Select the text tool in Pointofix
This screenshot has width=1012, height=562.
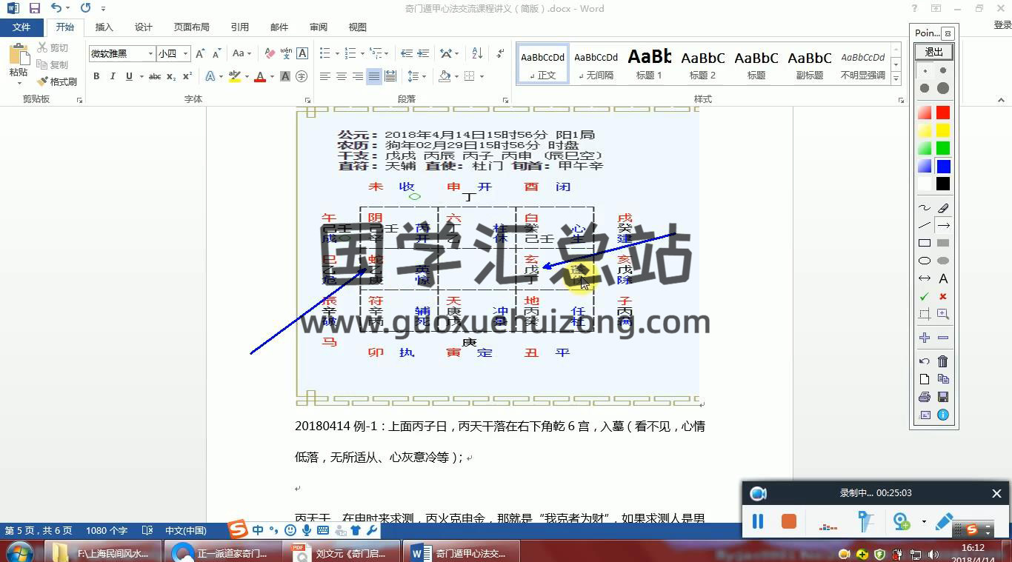(943, 279)
